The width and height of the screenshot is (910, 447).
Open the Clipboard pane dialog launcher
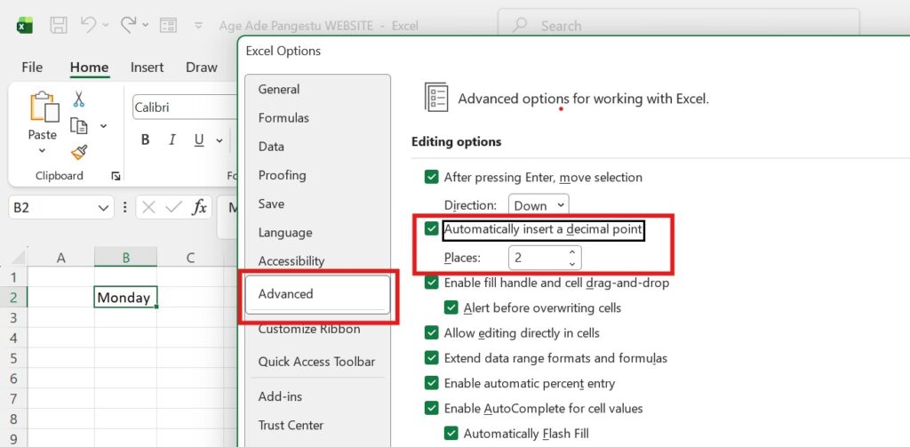116,176
